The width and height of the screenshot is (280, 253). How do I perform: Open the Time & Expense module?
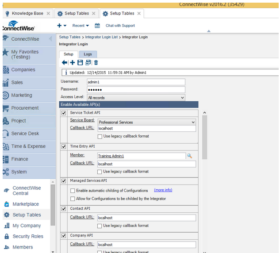[x=29, y=146]
